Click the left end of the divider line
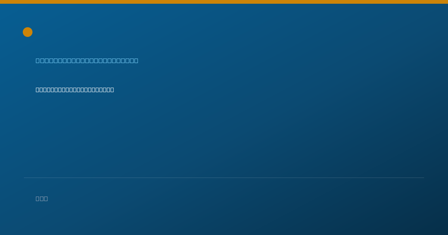Viewport: 448px width, 235px height. [25, 178]
